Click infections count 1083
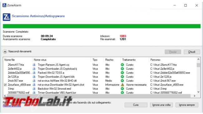 (123, 36)
